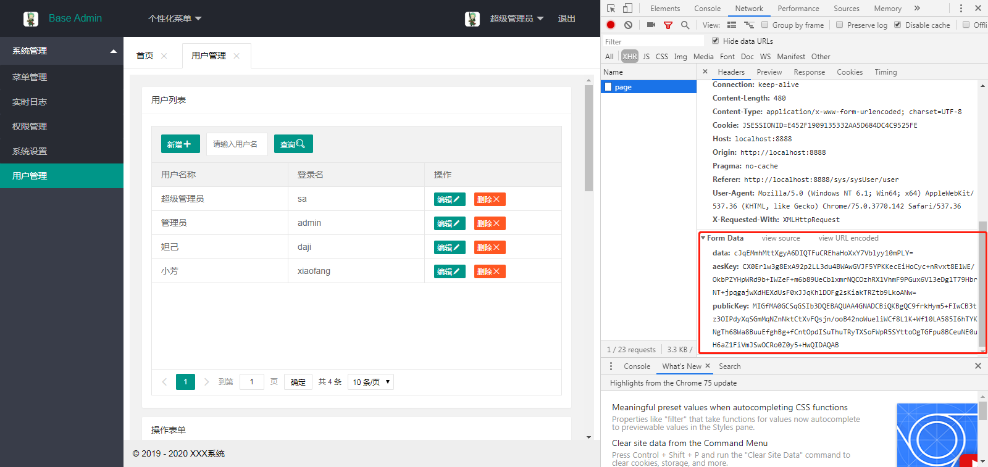This screenshot has width=988, height=467.
Task: Click the 请输入用户名 input field
Action: pos(237,144)
